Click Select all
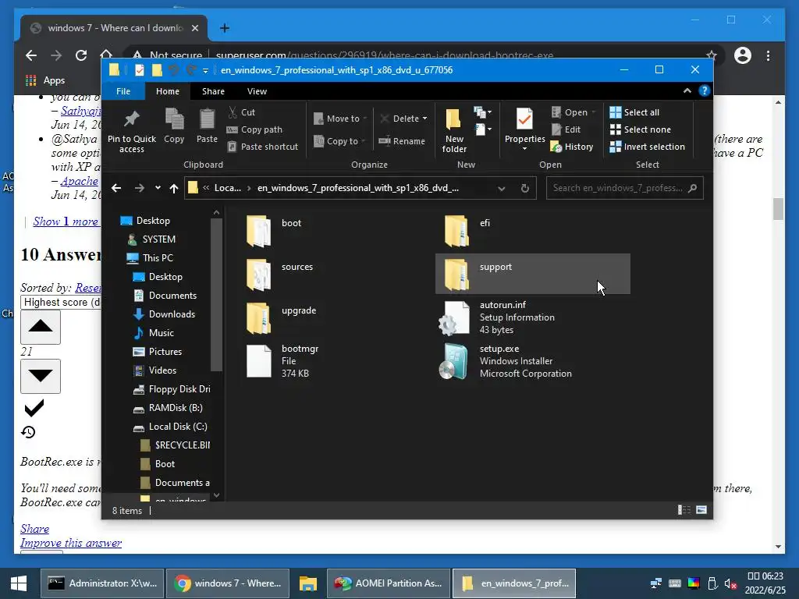Image resolution: width=799 pixels, height=599 pixels. click(x=634, y=112)
